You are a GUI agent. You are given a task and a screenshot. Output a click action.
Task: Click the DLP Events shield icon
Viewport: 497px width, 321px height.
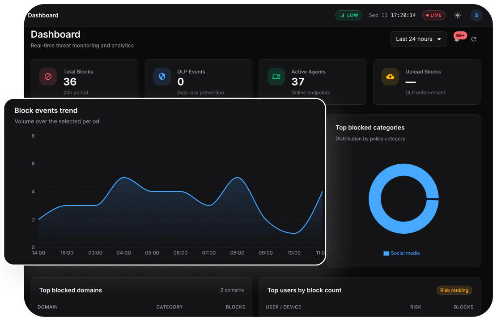click(162, 77)
